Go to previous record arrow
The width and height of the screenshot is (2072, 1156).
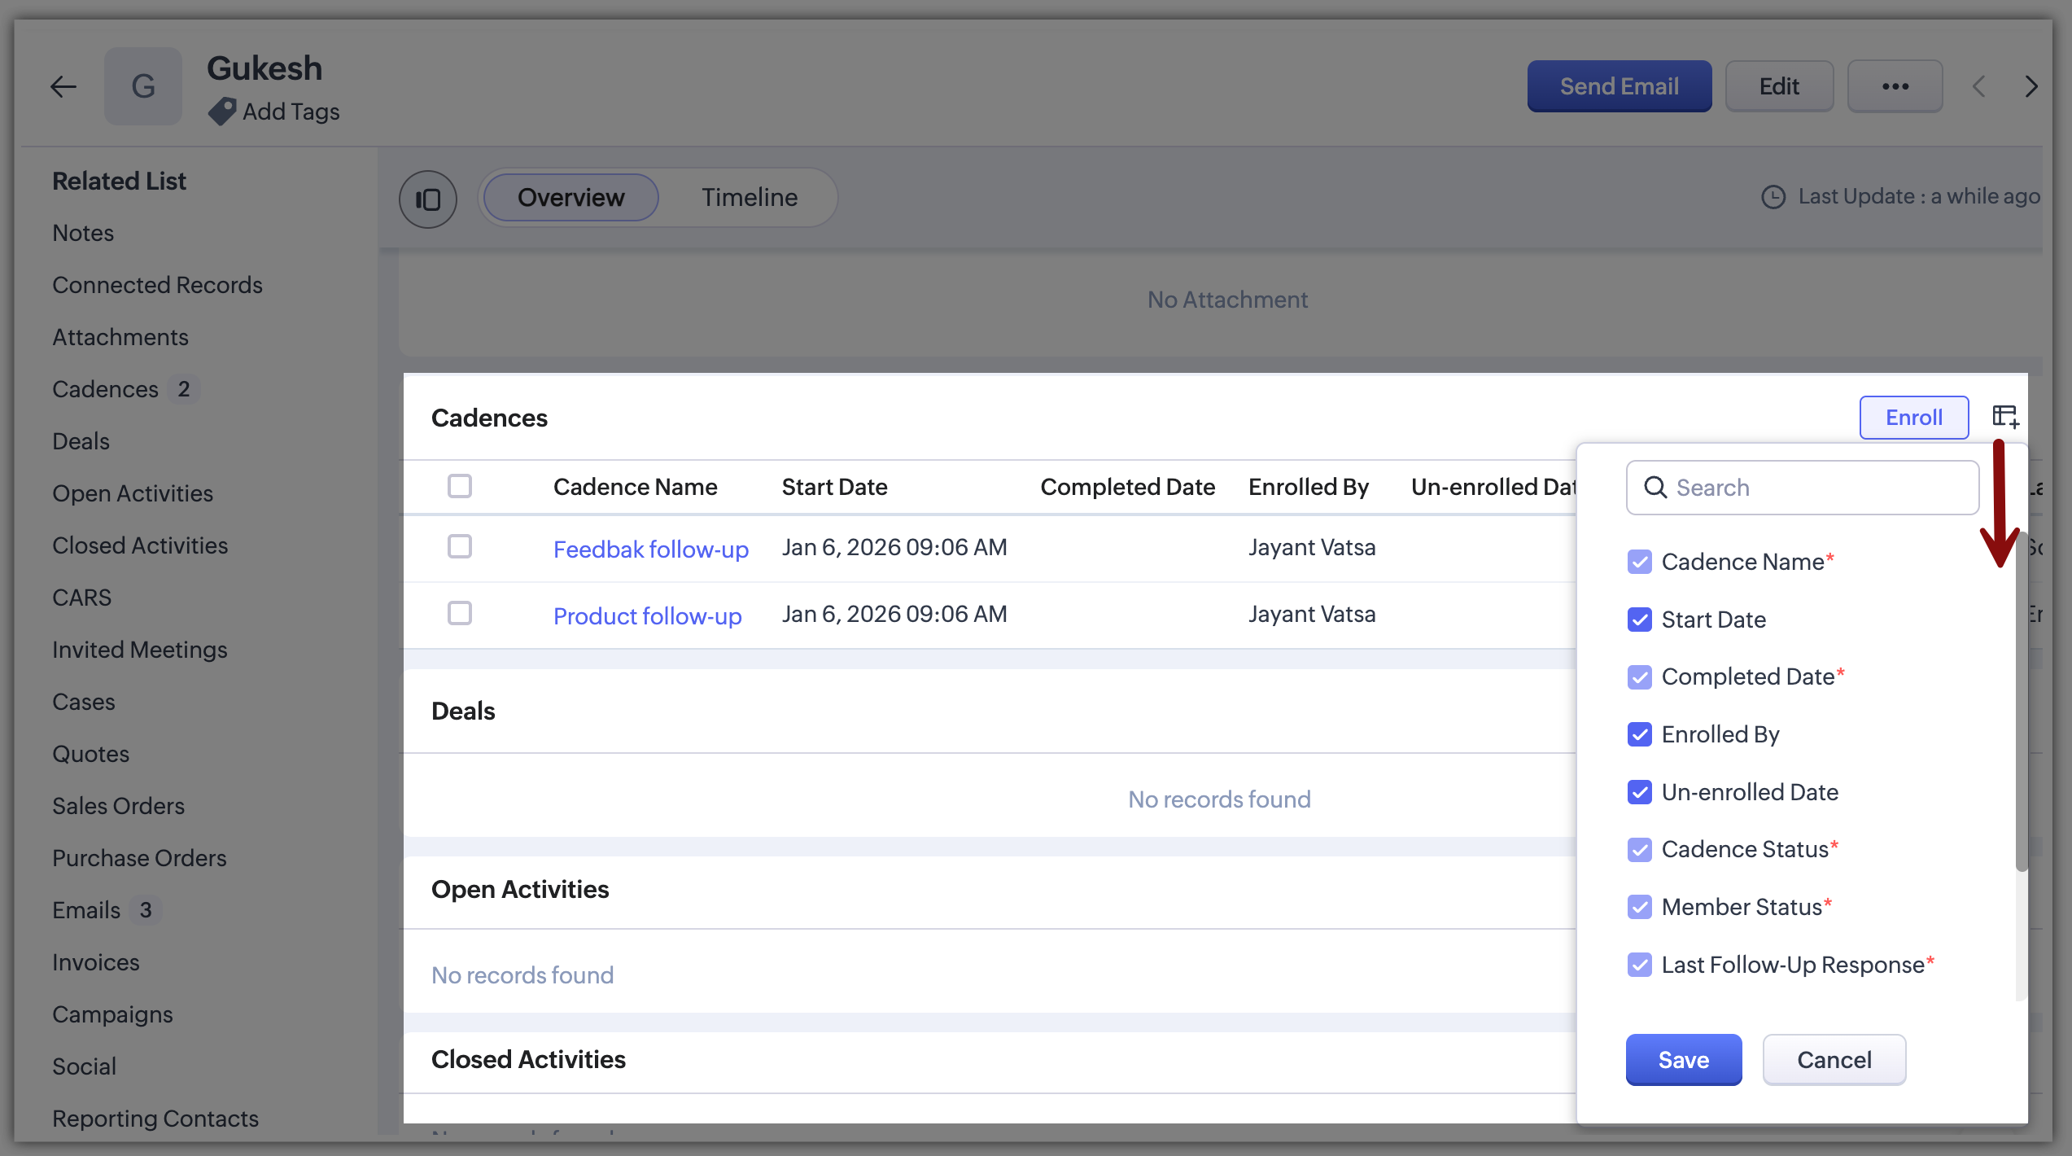coord(1979,86)
